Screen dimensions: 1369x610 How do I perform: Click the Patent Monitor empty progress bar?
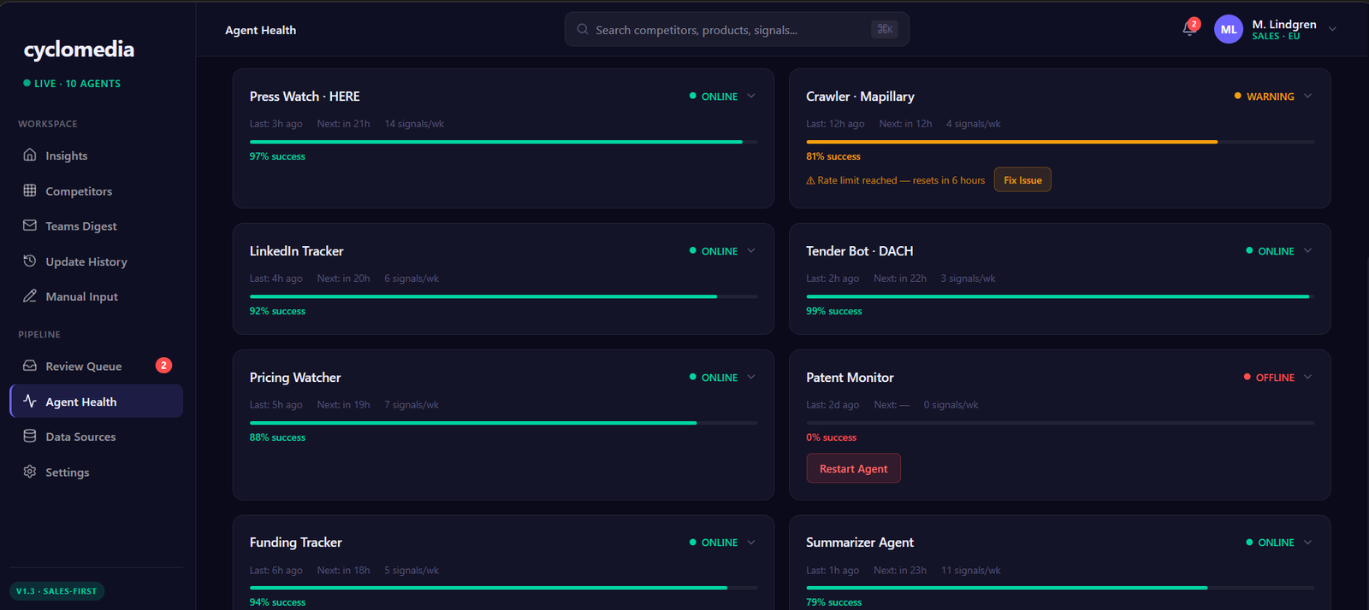coord(1060,423)
